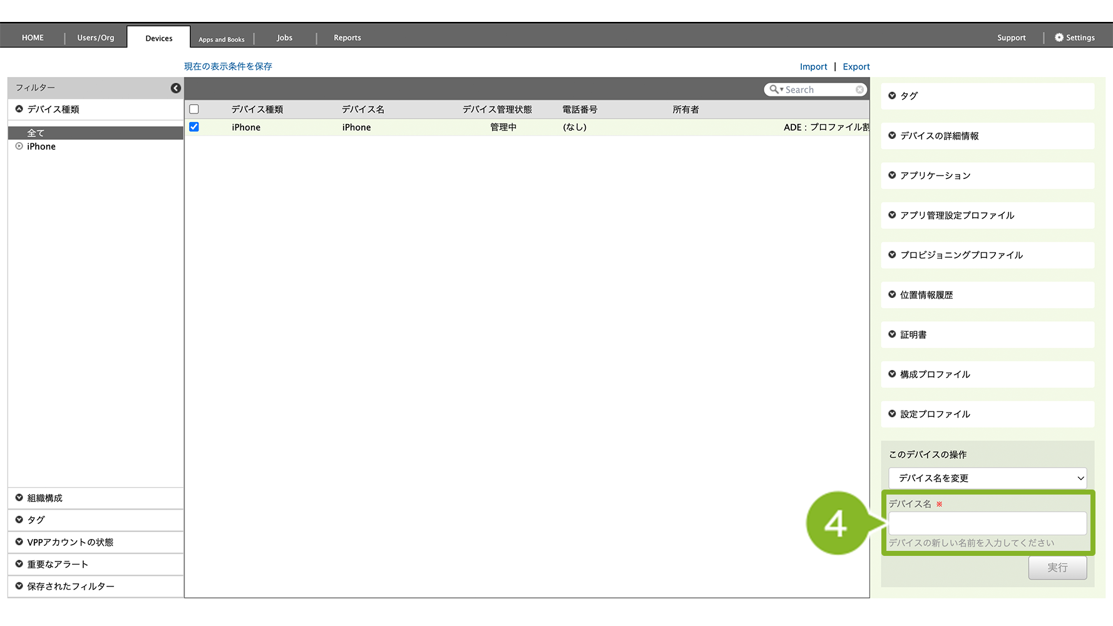Click the デバイス名 text input field
1113x626 pixels.
click(987, 523)
